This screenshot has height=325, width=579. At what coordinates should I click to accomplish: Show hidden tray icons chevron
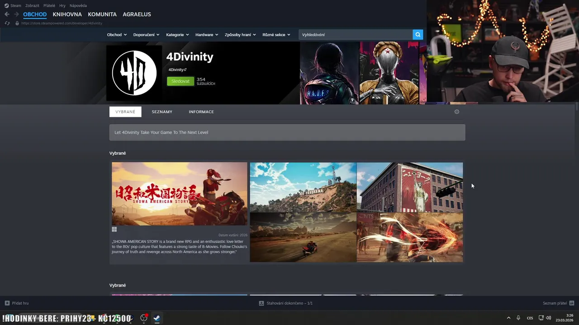point(508,318)
